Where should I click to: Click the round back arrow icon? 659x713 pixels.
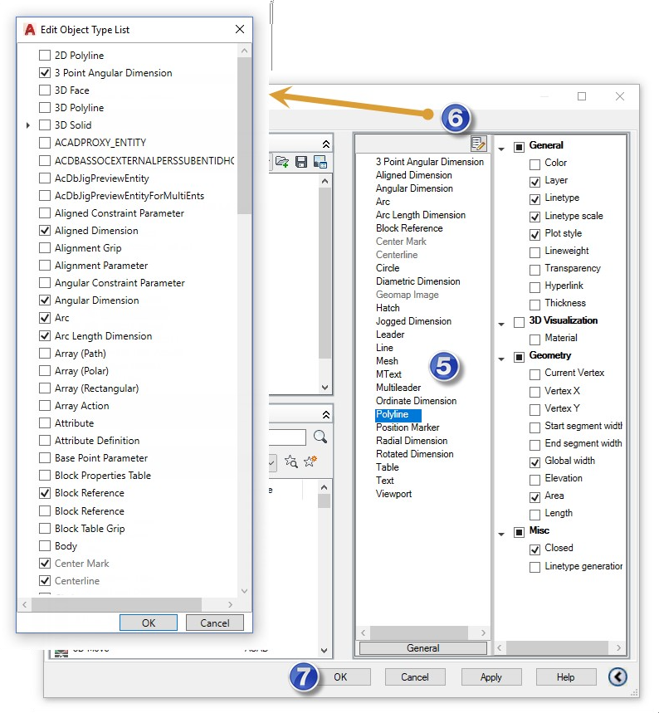(618, 676)
